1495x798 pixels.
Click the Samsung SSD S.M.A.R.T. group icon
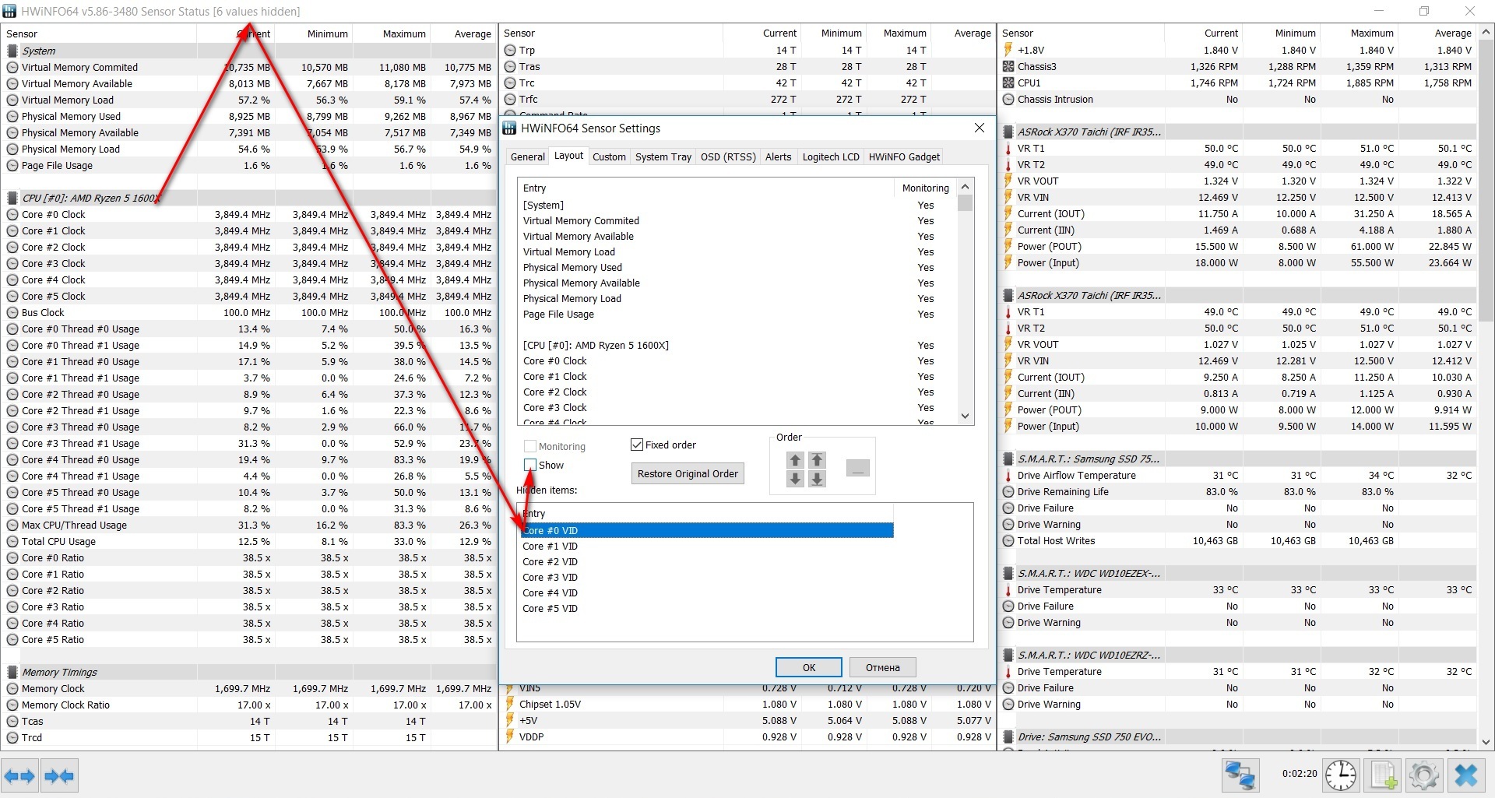[x=1008, y=459]
